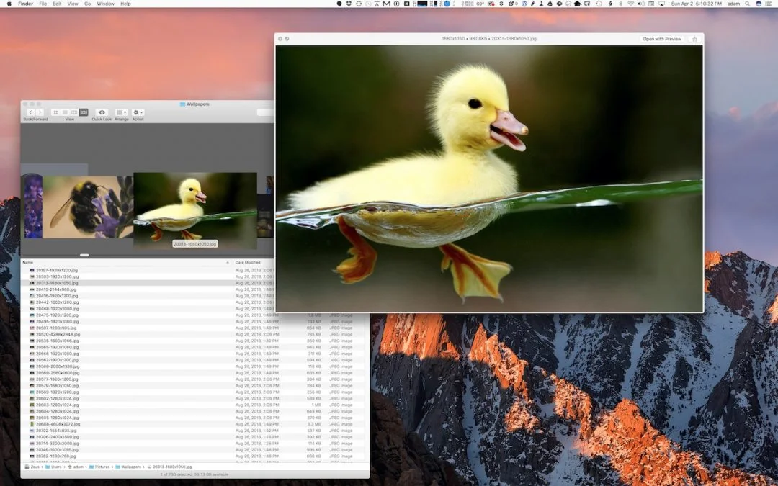Viewport: 778px width, 486px height.
Task: Open Quick Look using the eye icon
Action: coord(102,112)
